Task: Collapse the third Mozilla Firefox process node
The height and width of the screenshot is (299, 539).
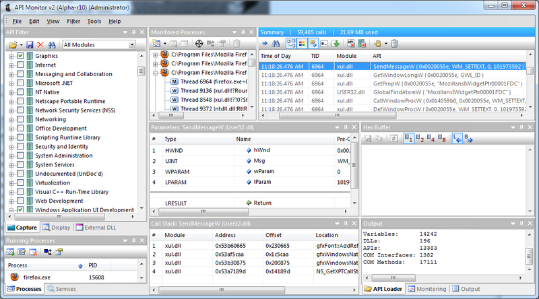Action: coord(156,73)
